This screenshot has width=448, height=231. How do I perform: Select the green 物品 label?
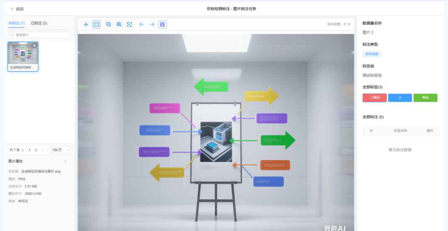(x=425, y=98)
